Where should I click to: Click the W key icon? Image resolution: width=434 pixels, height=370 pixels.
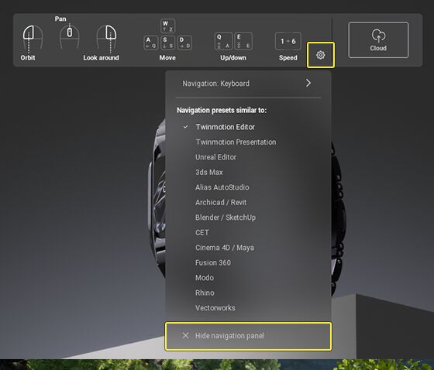pos(167,26)
